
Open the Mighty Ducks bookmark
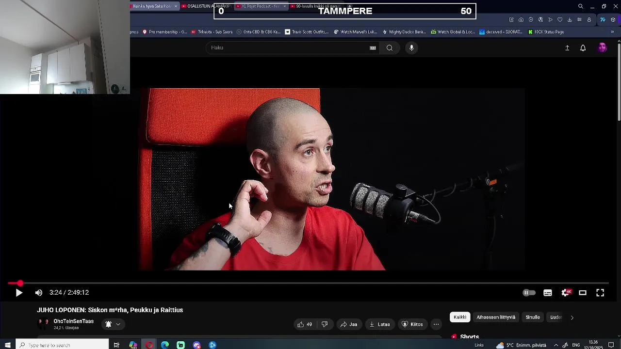(x=404, y=32)
